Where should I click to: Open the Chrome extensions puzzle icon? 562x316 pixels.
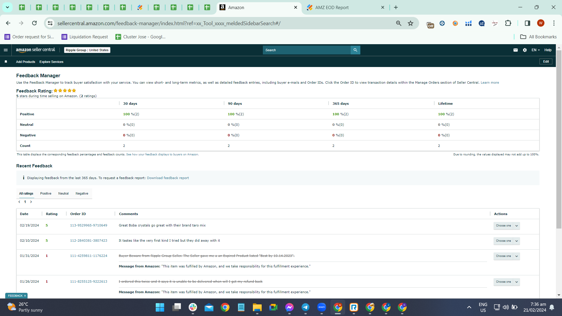coord(508,23)
